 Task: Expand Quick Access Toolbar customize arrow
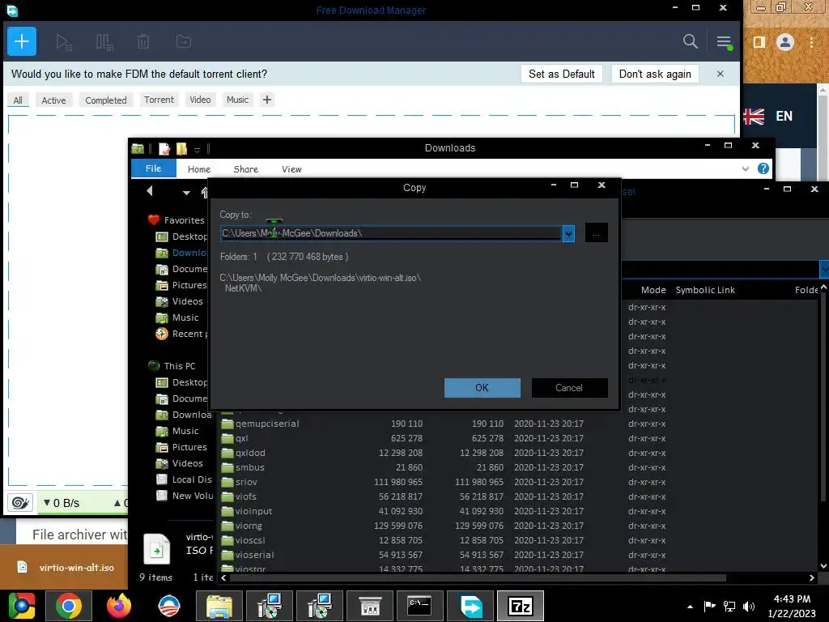click(x=197, y=150)
